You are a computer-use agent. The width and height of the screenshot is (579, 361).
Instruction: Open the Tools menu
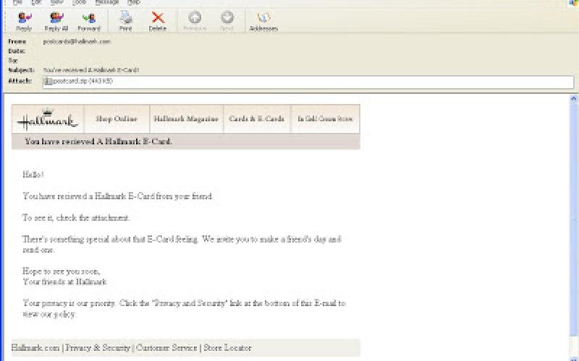coord(78,3)
